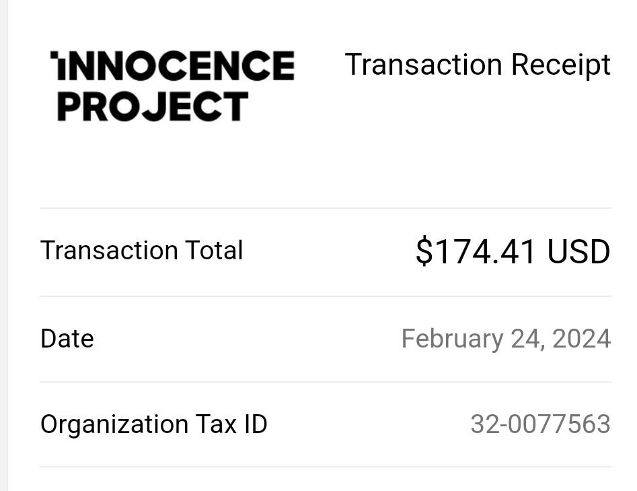Click the word Receipt in the heading

[561, 65]
